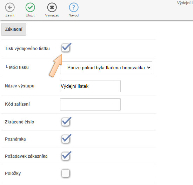The height and width of the screenshot is (185, 193).
Task: Open the Návod help icon
Action: click(x=74, y=7)
